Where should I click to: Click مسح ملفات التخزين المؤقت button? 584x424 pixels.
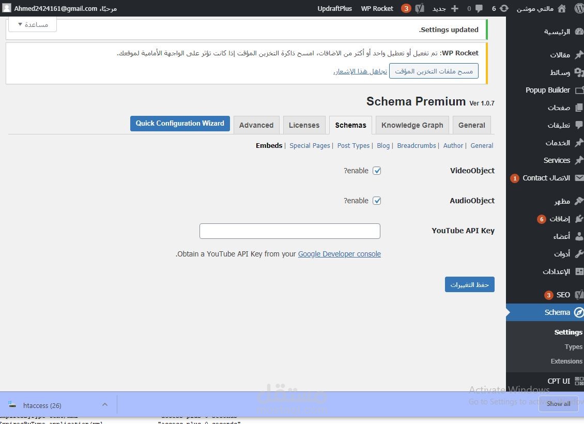(x=434, y=71)
